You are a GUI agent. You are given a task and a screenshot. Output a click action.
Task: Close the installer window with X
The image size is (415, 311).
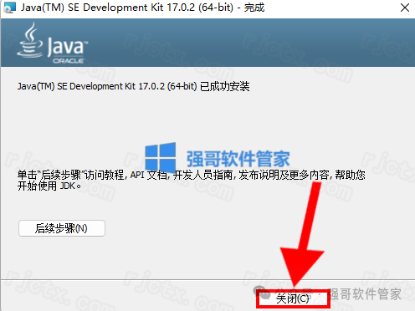point(405,8)
